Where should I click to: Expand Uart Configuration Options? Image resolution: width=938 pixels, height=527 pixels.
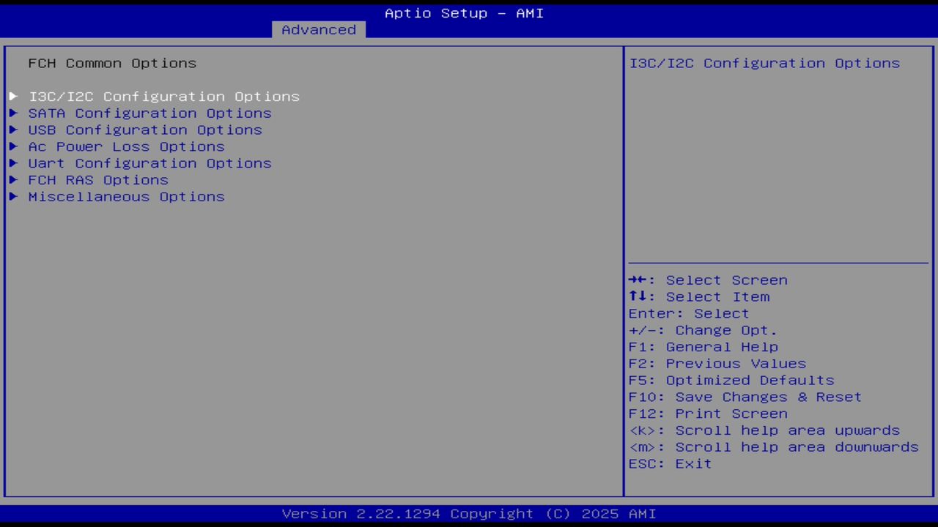[149, 163]
